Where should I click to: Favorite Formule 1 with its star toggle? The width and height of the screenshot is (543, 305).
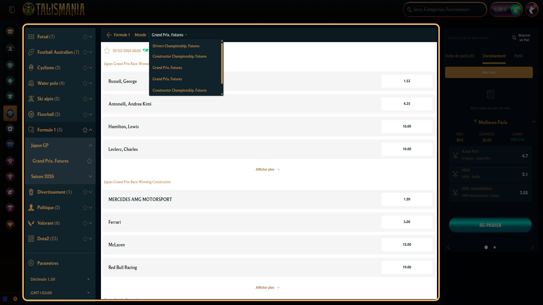click(85, 130)
